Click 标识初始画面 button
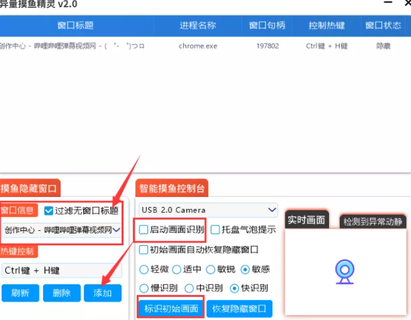This screenshot has height=320, width=411. click(171, 308)
